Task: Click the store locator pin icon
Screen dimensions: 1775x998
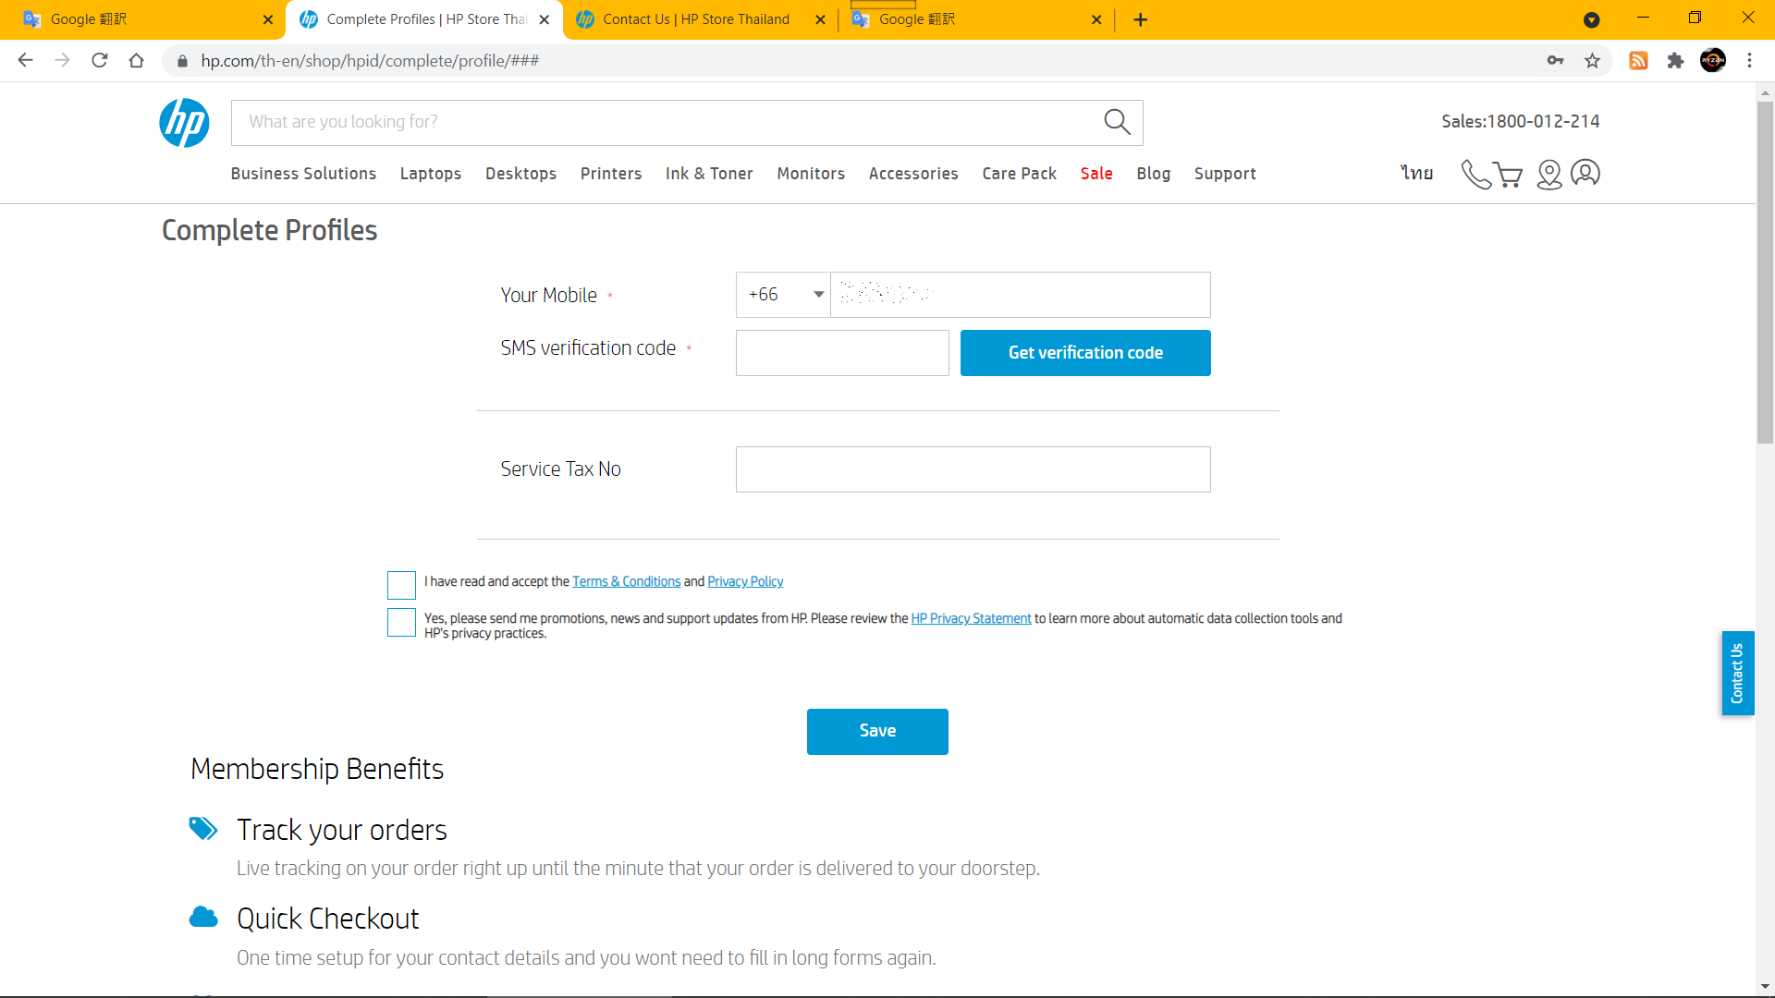Action: [1549, 174]
